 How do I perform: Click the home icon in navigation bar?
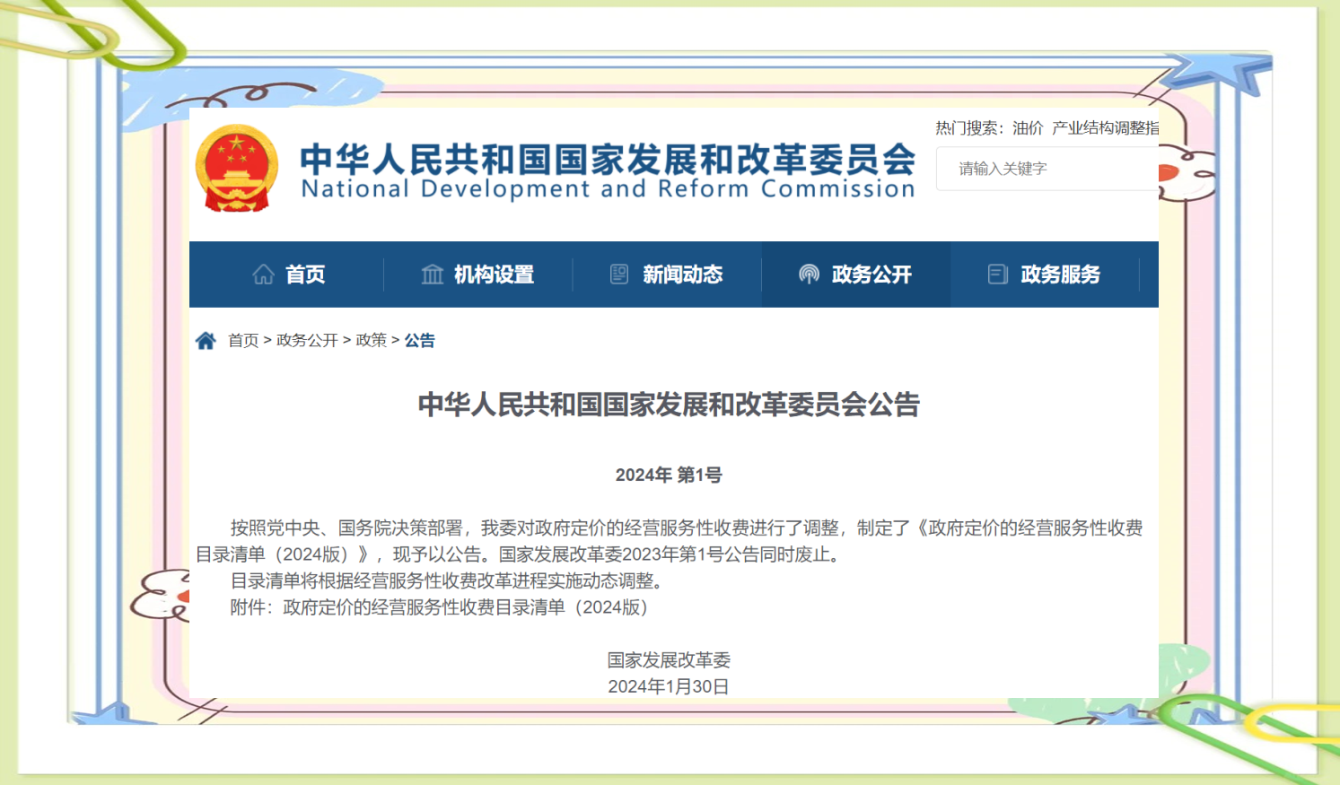pyautogui.click(x=263, y=275)
